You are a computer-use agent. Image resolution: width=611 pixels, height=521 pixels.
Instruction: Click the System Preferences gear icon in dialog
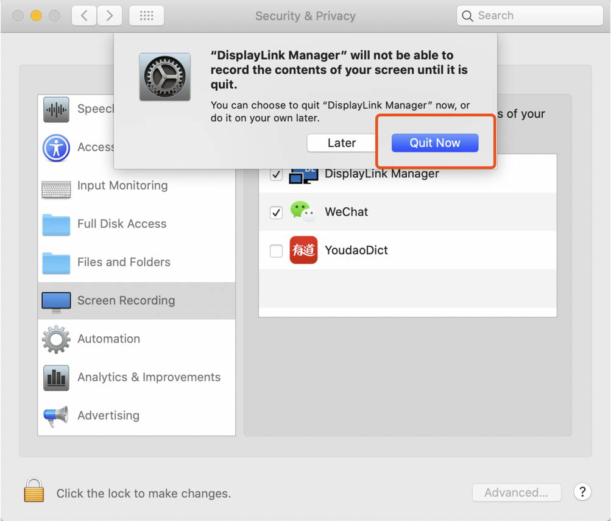coord(165,77)
